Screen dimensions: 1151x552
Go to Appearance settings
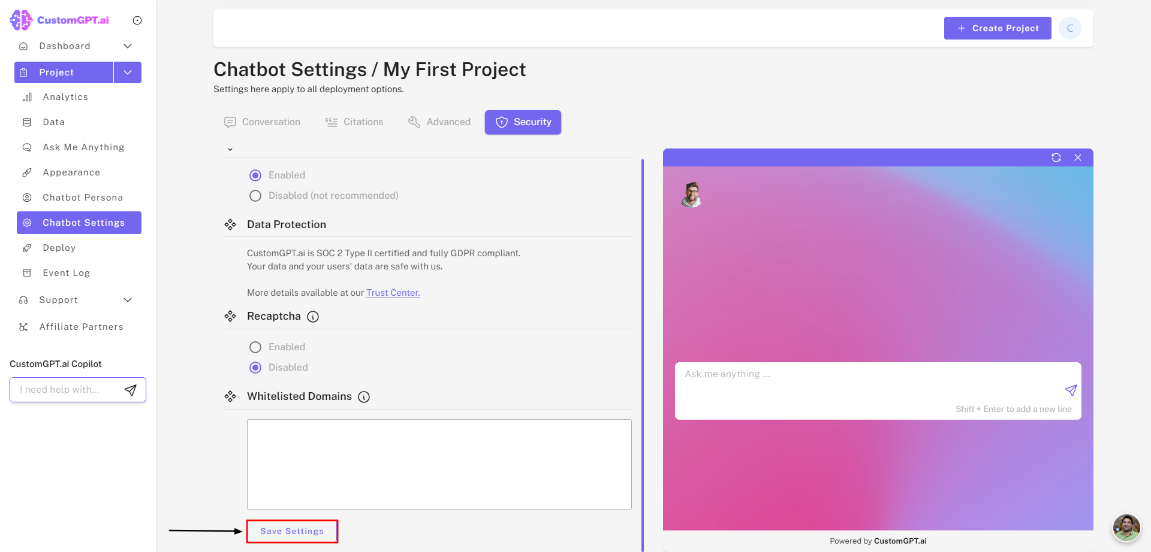coord(71,172)
